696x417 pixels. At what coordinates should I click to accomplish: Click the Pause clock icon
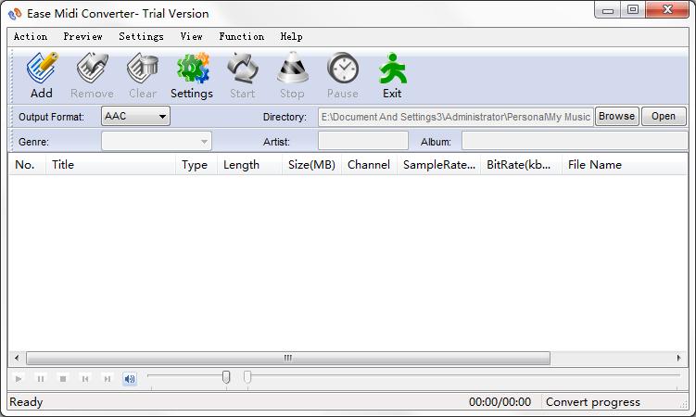343,69
